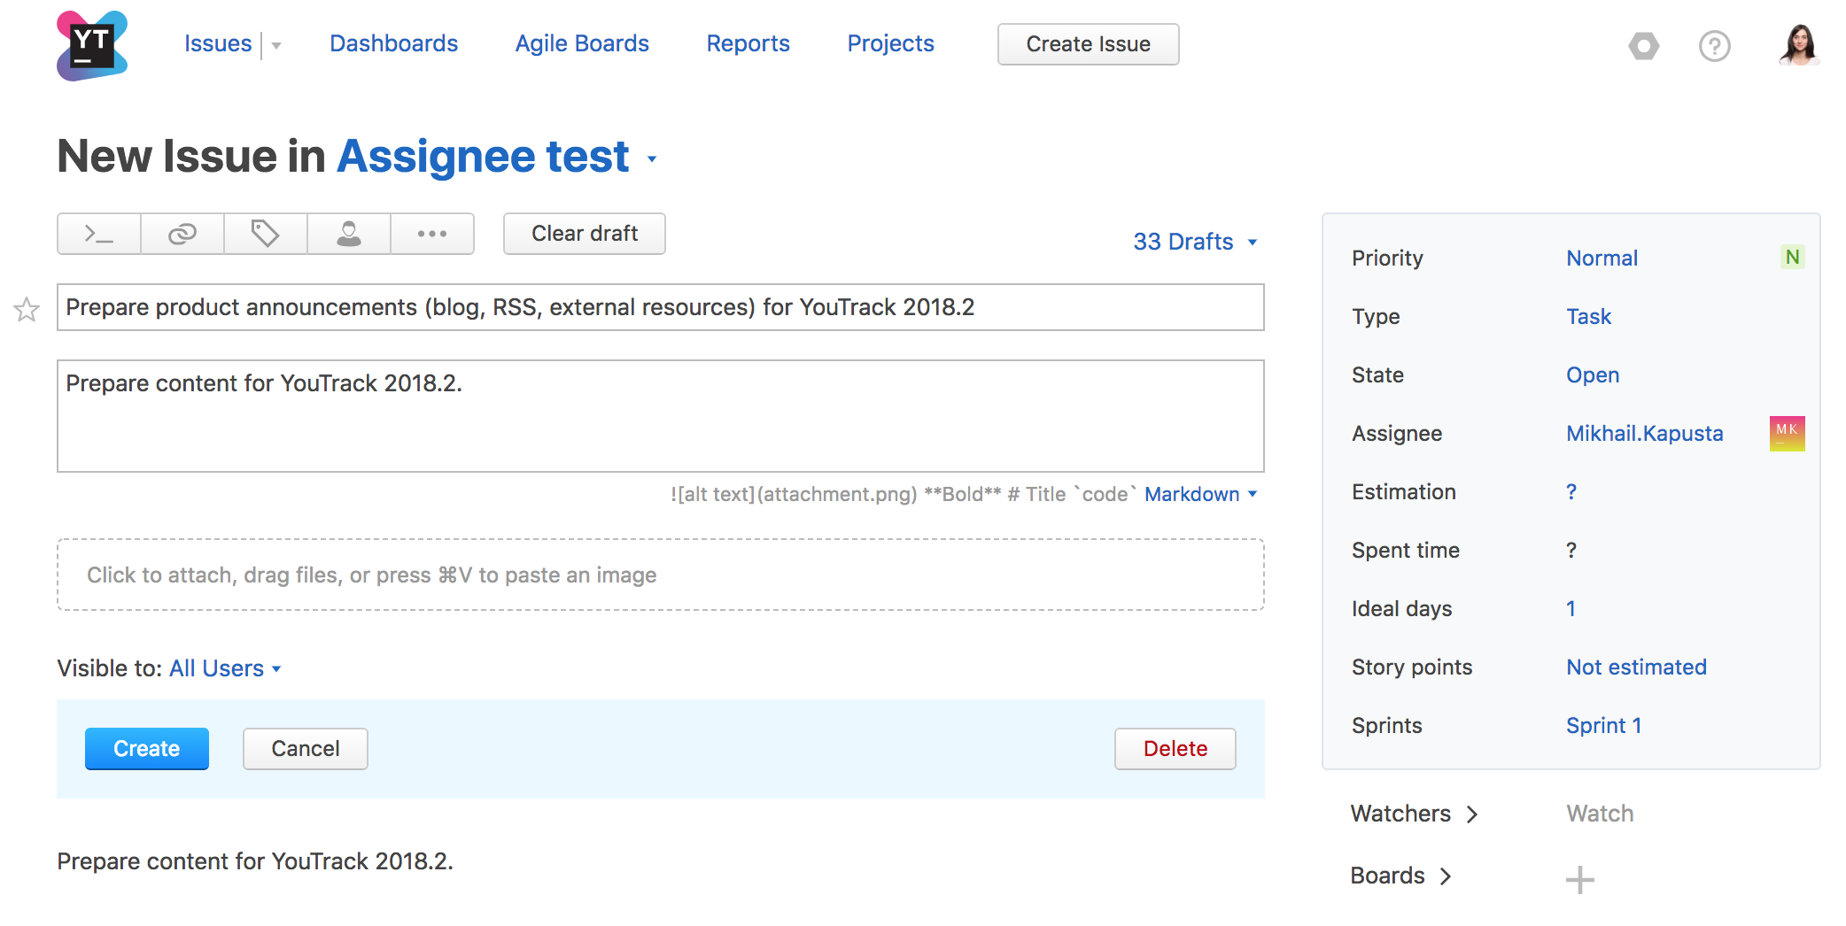Screen dimensions: 1846x926
Task: Open the more actions ellipsis menu
Action: point(431,234)
